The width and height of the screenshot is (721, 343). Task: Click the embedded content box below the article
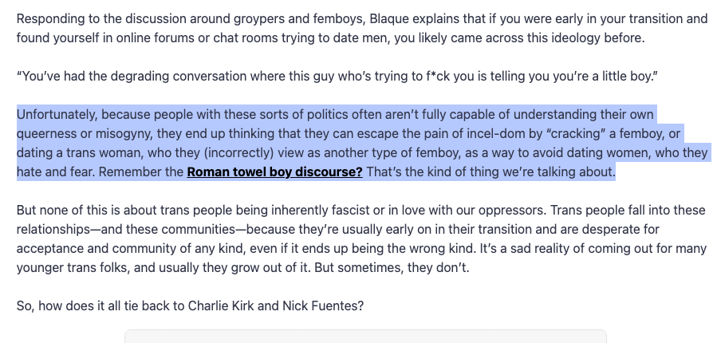[365, 336]
